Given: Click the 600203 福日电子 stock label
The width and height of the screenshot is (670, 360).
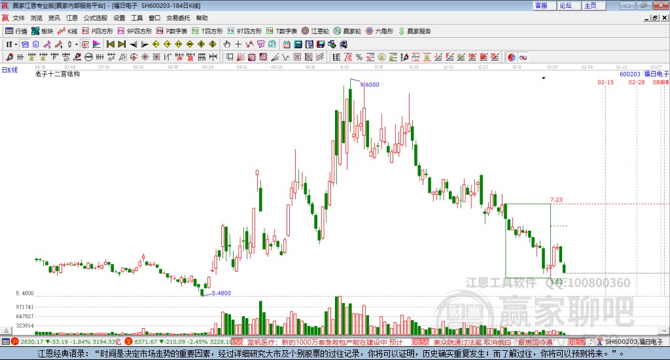Looking at the screenshot, I should pos(644,74).
